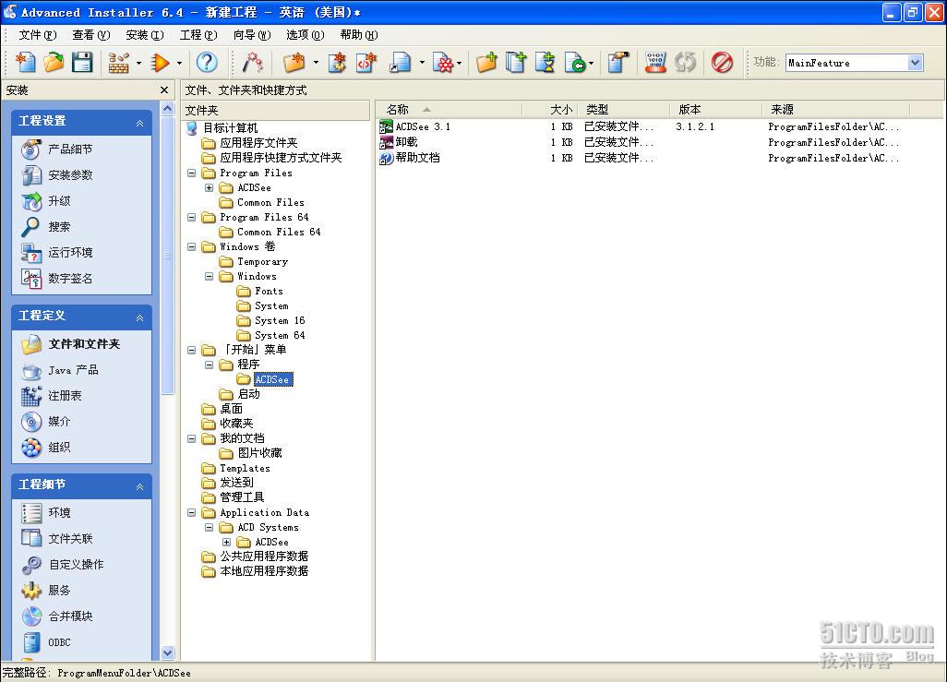Open the Java 产品 sidebar item
This screenshot has width=947, height=682.
[60, 370]
